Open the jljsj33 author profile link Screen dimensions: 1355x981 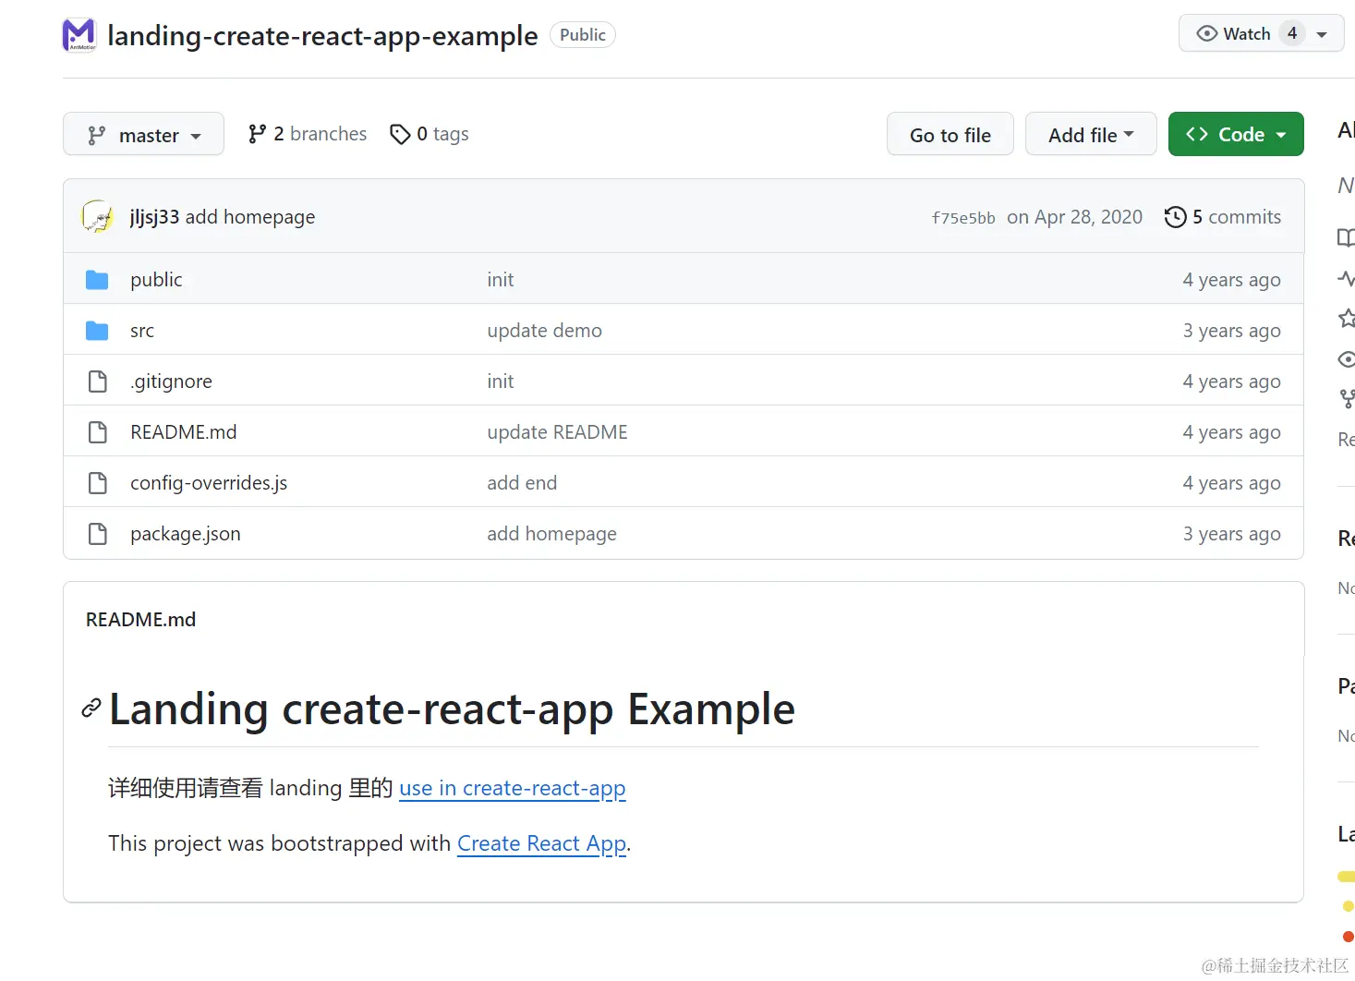tap(154, 217)
